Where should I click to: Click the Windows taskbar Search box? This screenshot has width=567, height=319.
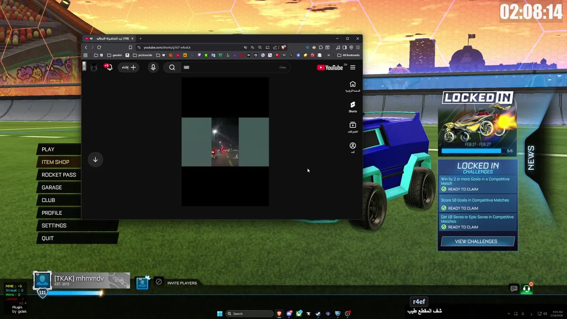249,314
